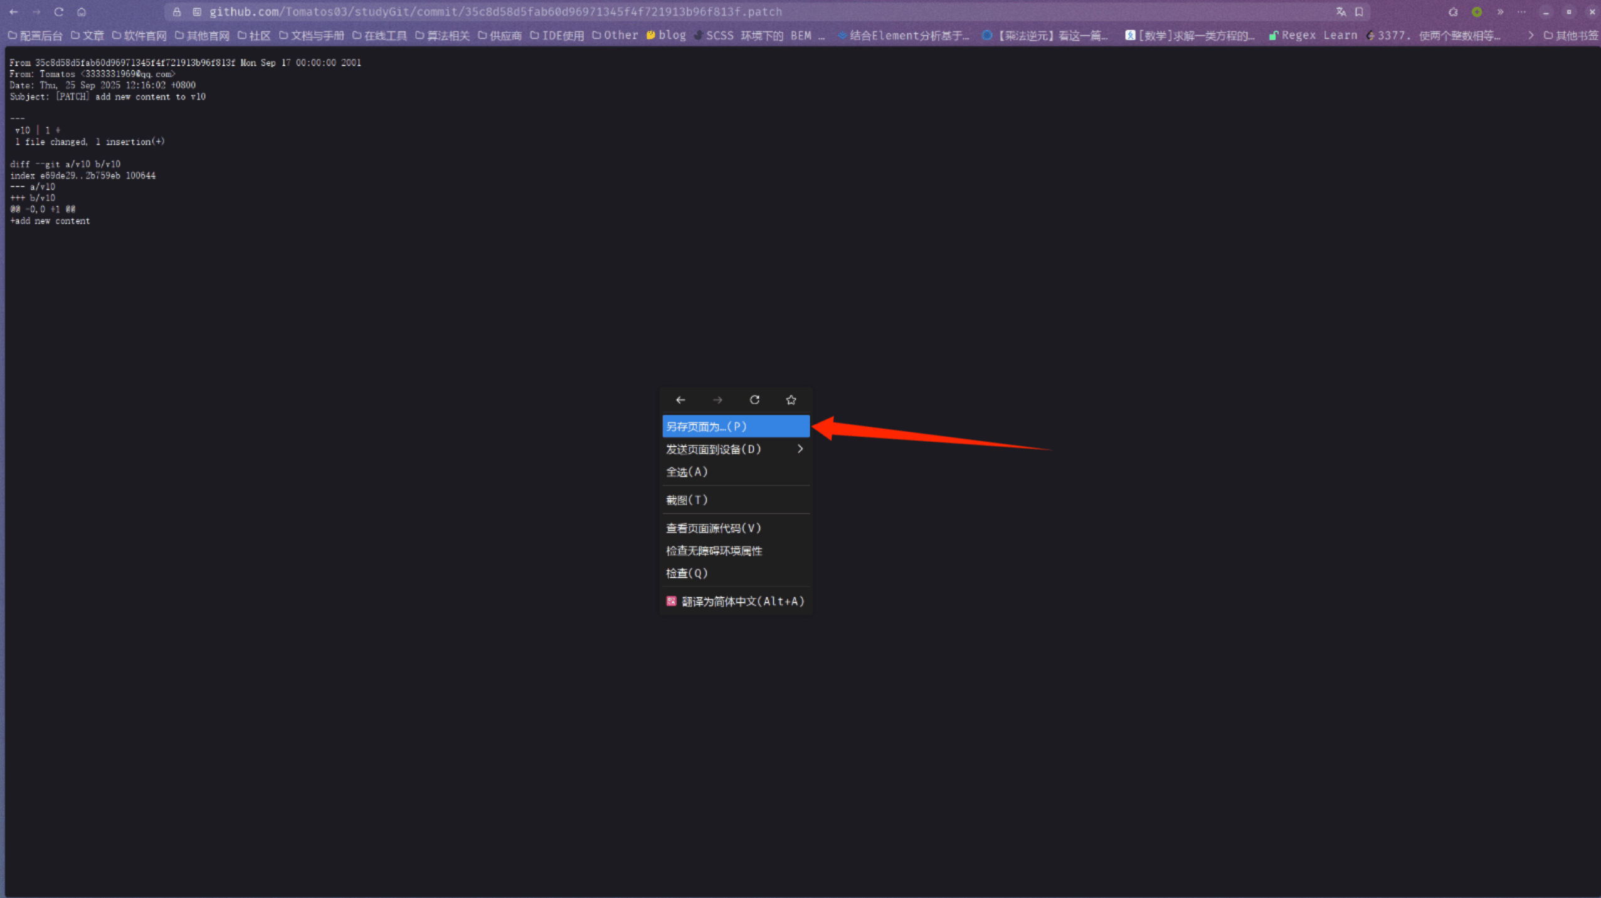Click the translate page icon in the address bar
Image resolution: width=1601 pixels, height=898 pixels.
tap(1341, 12)
